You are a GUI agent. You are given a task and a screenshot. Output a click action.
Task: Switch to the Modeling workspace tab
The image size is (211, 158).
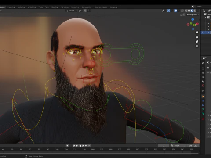tap(11, 7)
